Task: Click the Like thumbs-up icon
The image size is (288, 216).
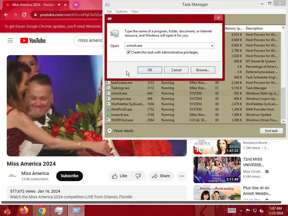Action: (115, 176)
